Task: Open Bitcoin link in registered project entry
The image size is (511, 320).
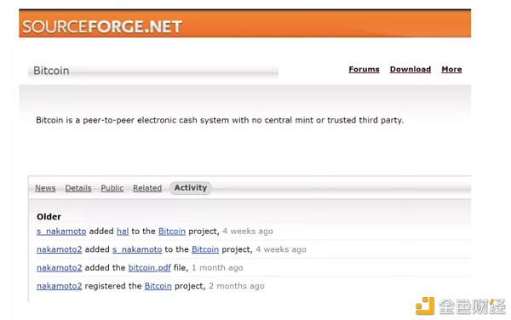Action: click(158, 286)
